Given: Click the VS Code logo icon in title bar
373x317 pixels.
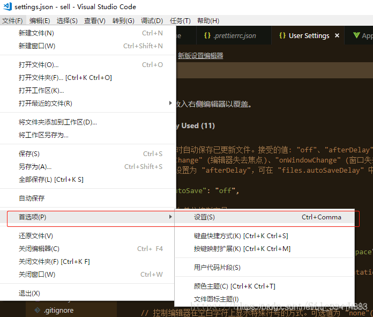Looking at the screenshot, I should 8,6.
